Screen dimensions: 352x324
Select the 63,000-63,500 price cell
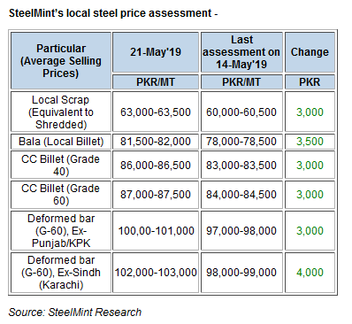pos(156,112)
